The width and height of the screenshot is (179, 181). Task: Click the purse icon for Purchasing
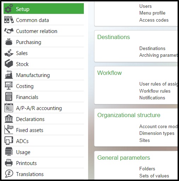coord(9,42)
